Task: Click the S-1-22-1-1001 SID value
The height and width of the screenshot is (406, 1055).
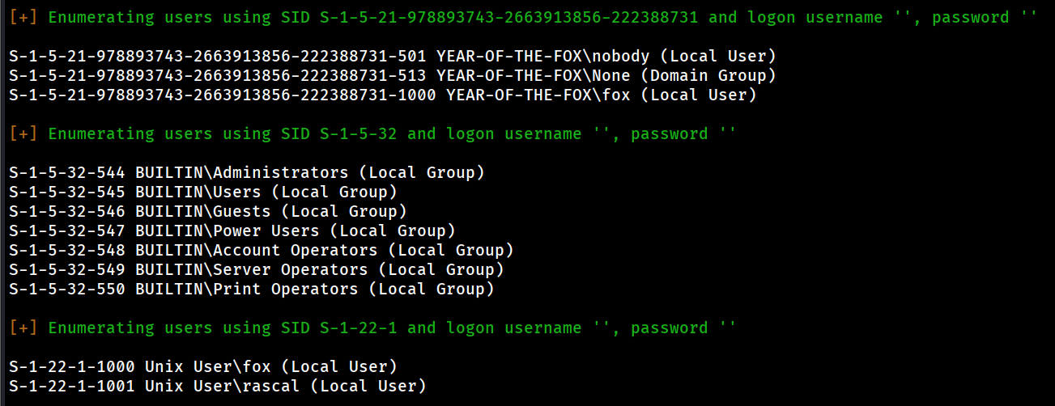Action: point(72,387)
